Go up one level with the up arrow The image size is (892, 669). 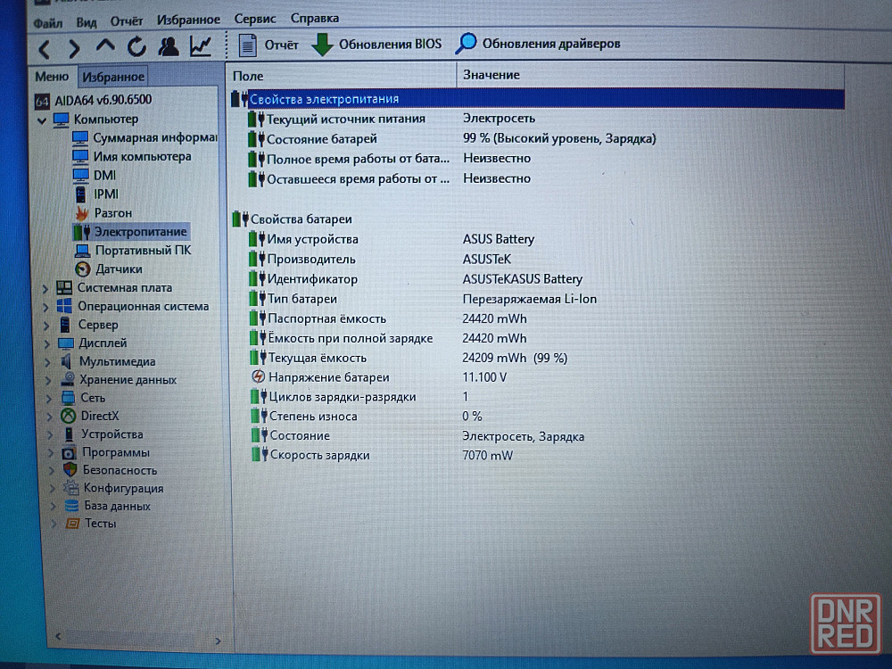[x=105, y=46]
